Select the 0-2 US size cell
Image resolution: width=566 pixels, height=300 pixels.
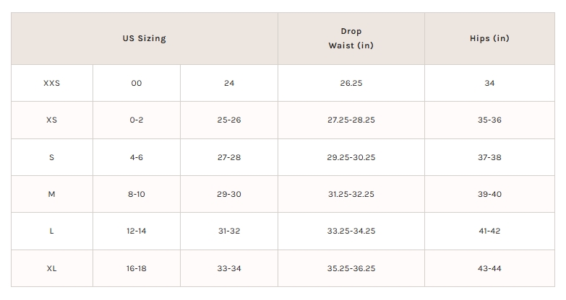[x=137, y=120]
